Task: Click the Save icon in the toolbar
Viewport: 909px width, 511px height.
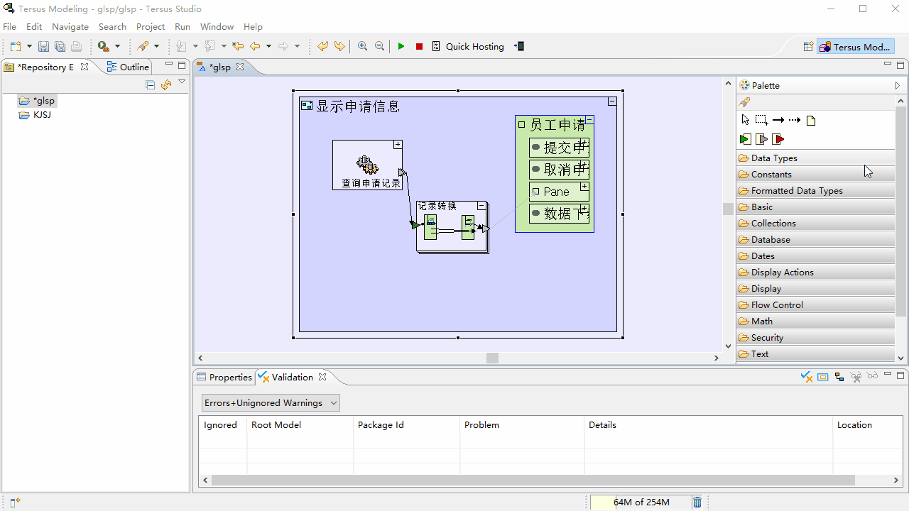Action: click(43, 47)
